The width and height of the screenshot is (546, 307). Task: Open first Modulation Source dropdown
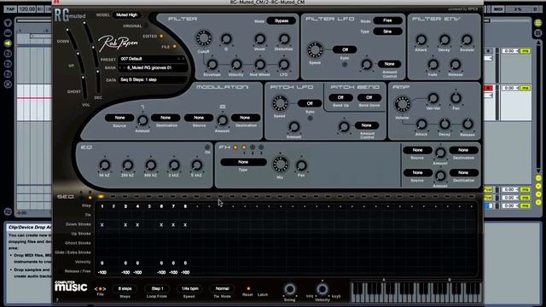(119, 118)
